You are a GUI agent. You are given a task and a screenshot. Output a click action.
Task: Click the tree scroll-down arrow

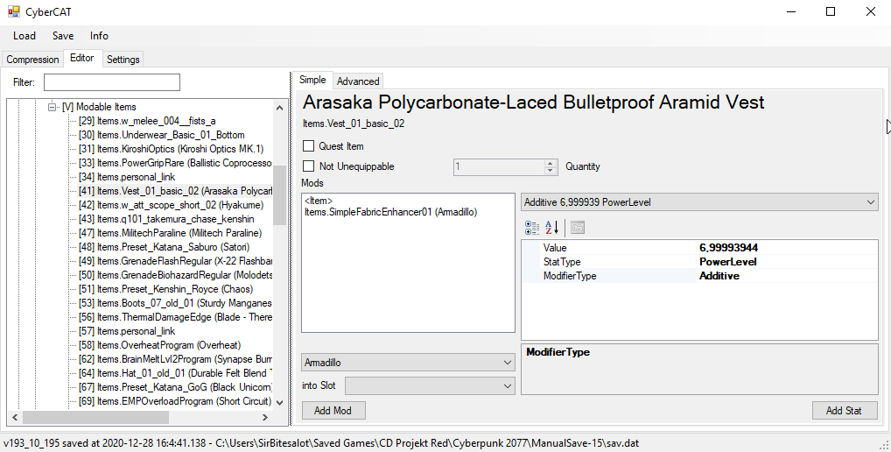pos(279,403)
